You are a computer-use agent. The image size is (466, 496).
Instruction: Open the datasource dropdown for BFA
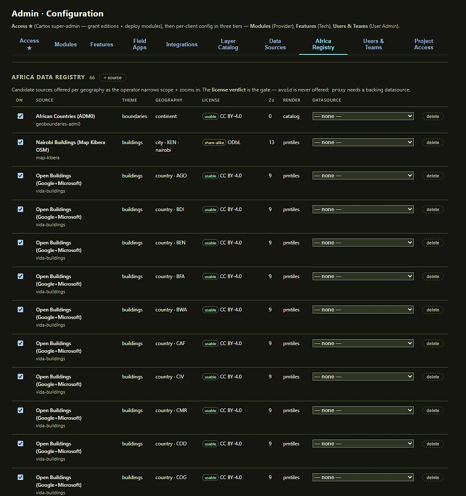pos(363,276)
